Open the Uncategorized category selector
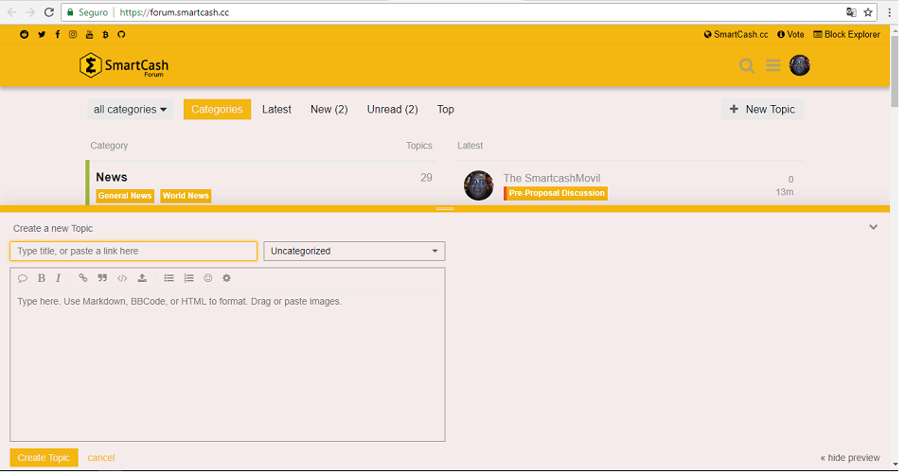The height and width of the screenshot is (474, 905). [354, 252]
